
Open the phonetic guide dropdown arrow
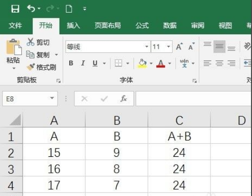[x=193, y=63]
